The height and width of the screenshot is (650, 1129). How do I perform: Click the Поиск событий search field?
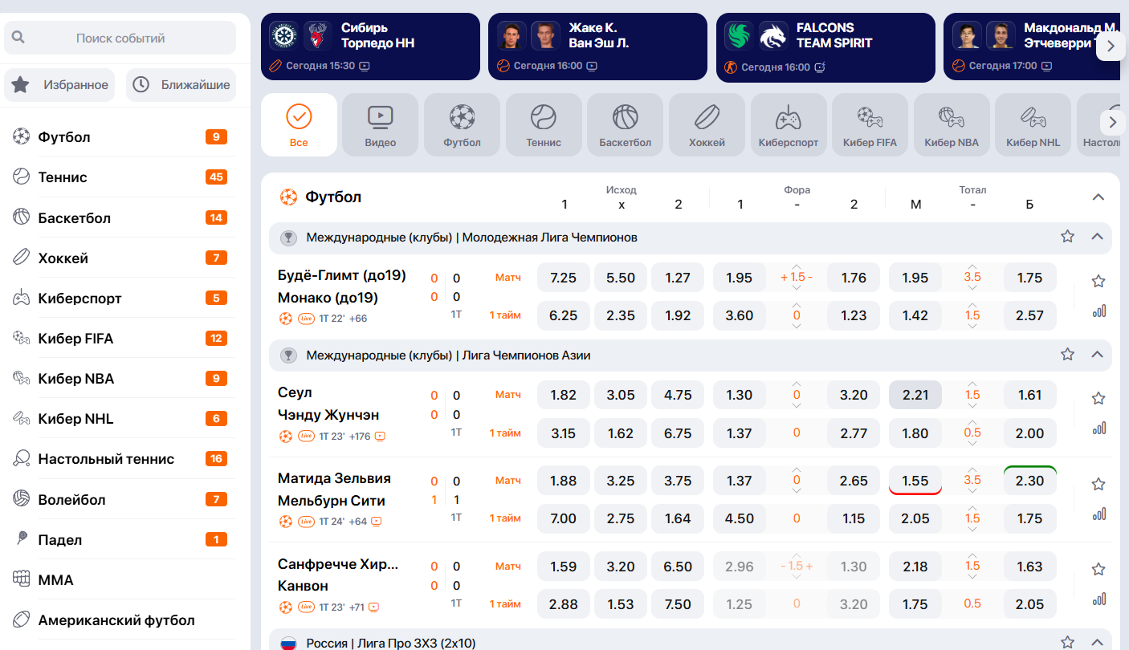tap(120, 38)
